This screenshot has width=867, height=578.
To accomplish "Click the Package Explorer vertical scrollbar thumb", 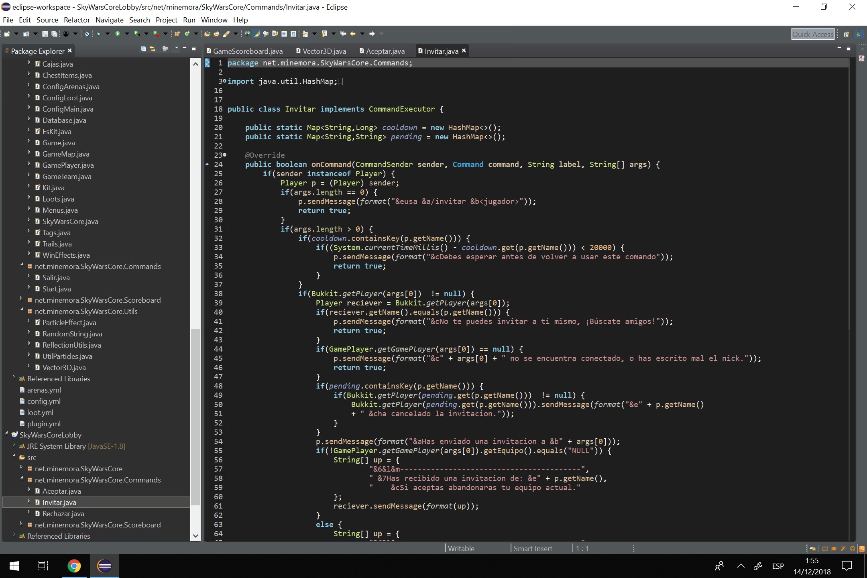I will tap(195, 417).
